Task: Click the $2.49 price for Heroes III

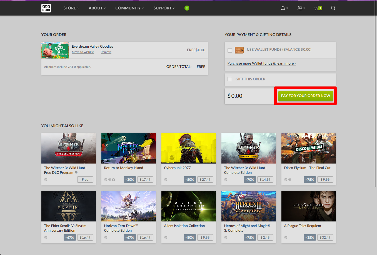Action: click(265, 237)
